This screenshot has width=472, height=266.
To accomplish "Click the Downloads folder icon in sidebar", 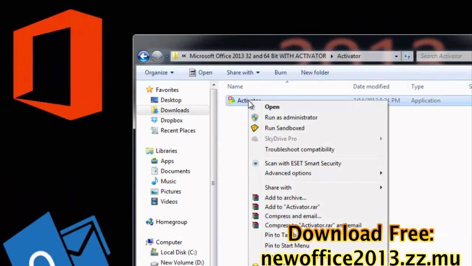I will point(155,110).
